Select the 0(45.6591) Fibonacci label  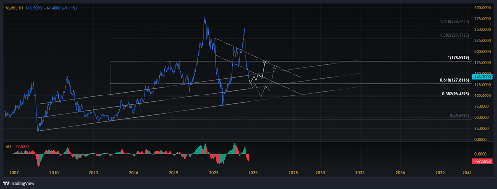tap(459, 116)
